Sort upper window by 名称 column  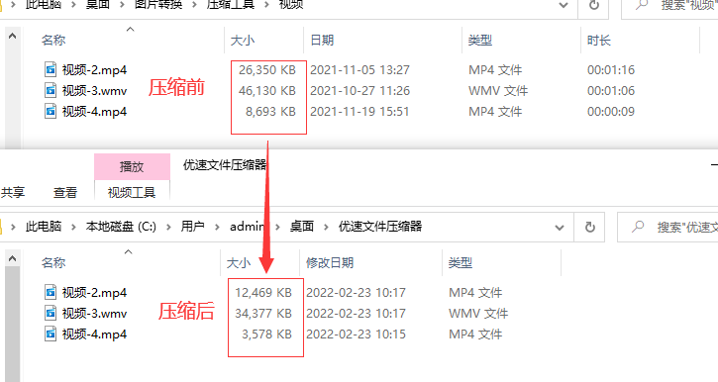(53, 41)
